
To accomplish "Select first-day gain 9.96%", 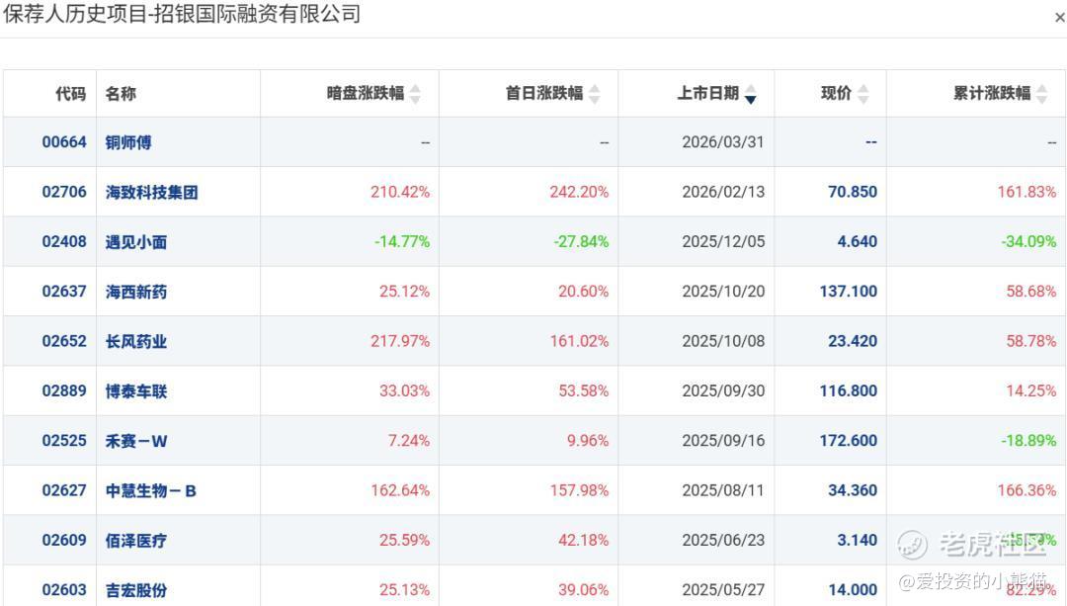I will [x=588, y=441].
